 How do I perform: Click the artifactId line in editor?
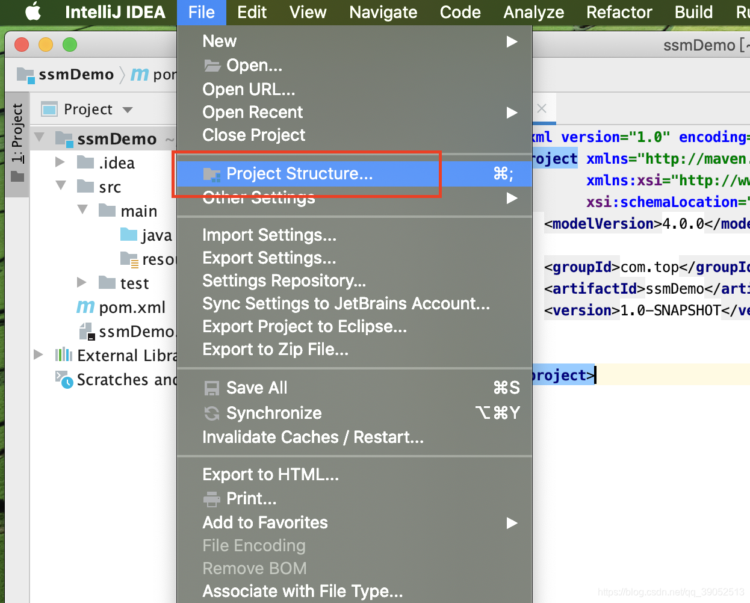pos(646,288)
